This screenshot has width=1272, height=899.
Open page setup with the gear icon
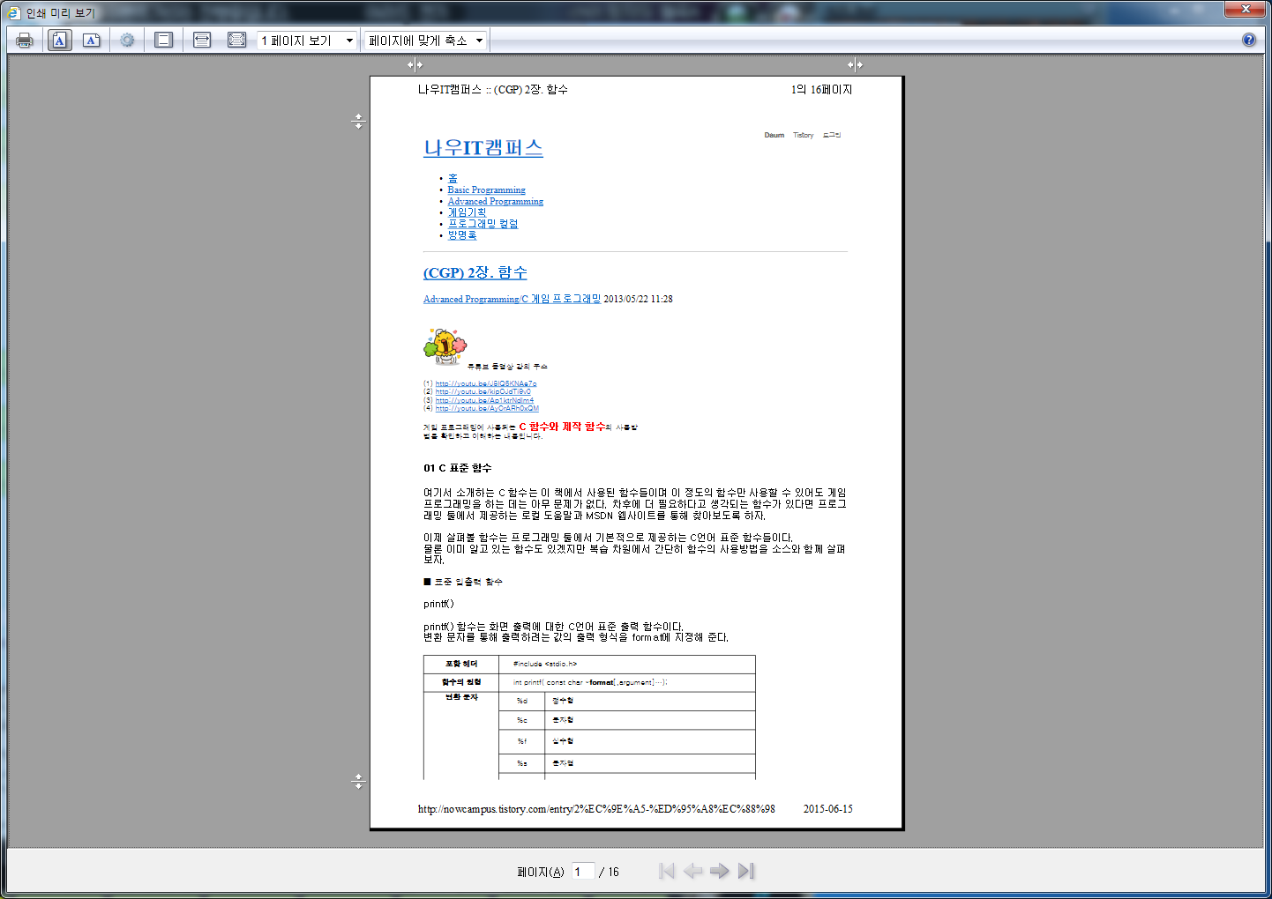[x=128, y=41]
